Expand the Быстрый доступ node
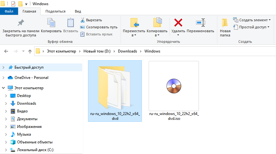The height and width of the screenshot is (154, 276). [3, 67]
